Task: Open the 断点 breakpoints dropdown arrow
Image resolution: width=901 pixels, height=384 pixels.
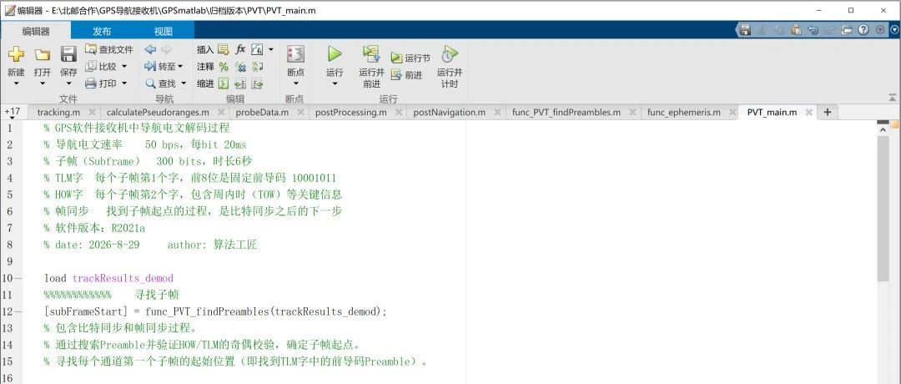Action: click(296, 83)
